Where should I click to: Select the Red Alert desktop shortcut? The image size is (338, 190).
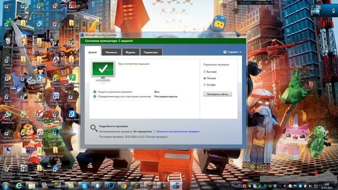(x=55, y=7)
